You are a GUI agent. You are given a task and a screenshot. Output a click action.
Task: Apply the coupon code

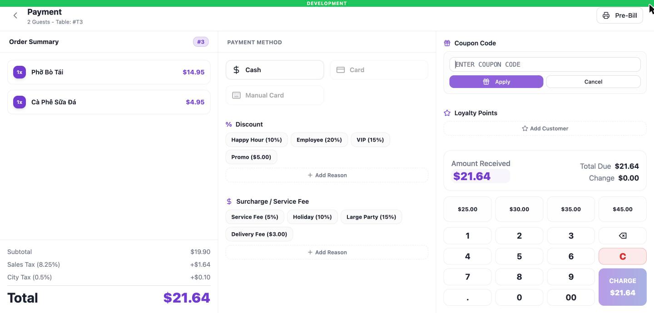coord(496,82)
